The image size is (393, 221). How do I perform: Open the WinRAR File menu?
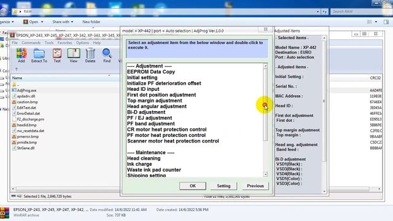15,43
